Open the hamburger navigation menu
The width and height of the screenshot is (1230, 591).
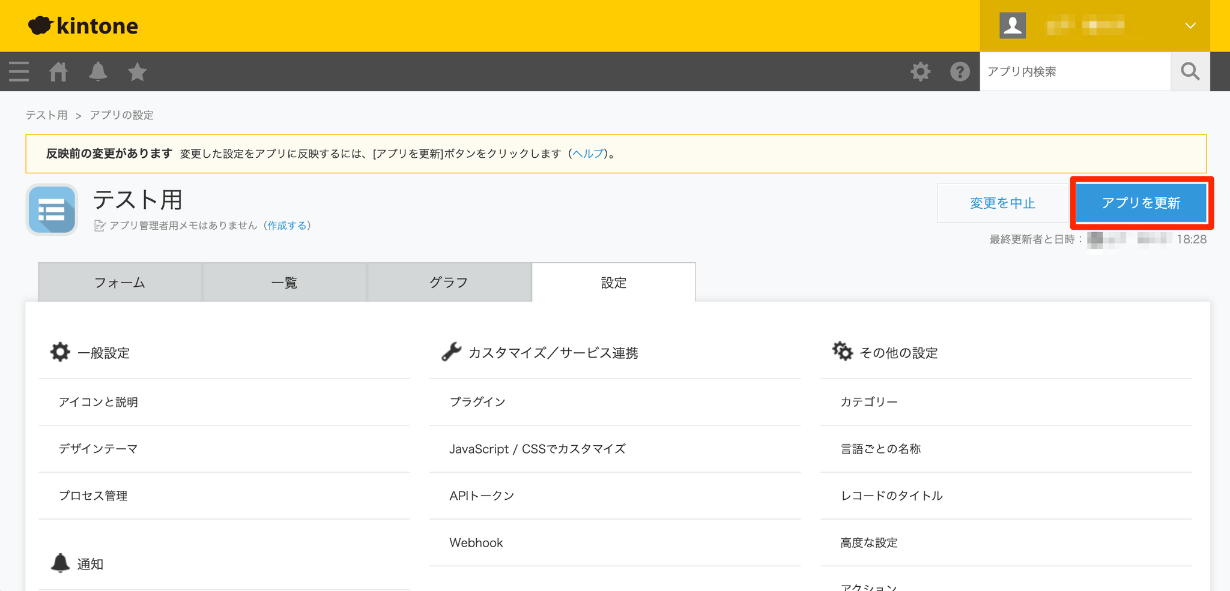coord(19,71)
